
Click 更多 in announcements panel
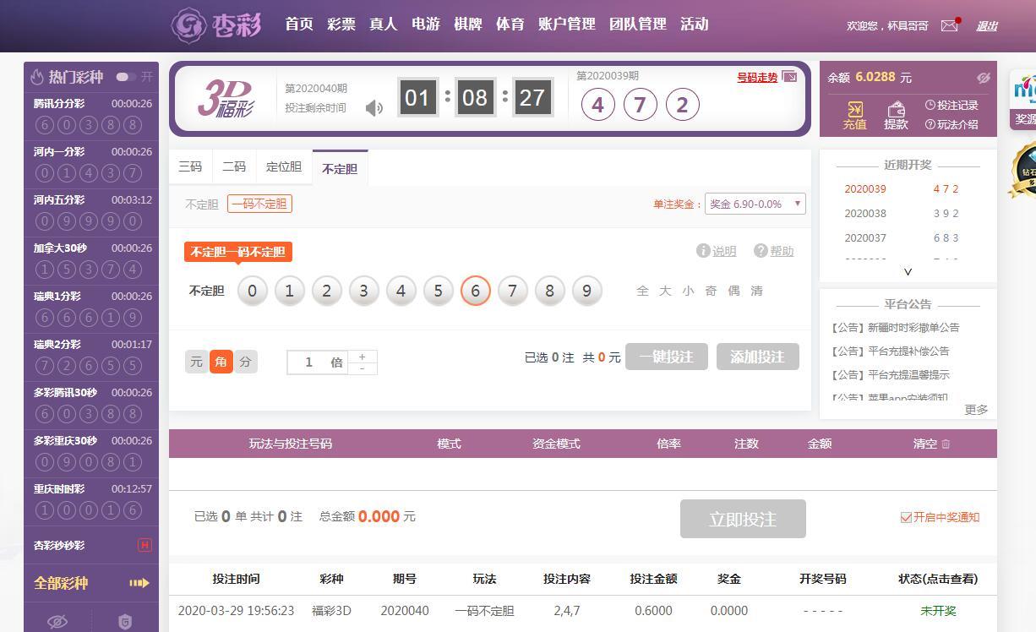[976, 409]
